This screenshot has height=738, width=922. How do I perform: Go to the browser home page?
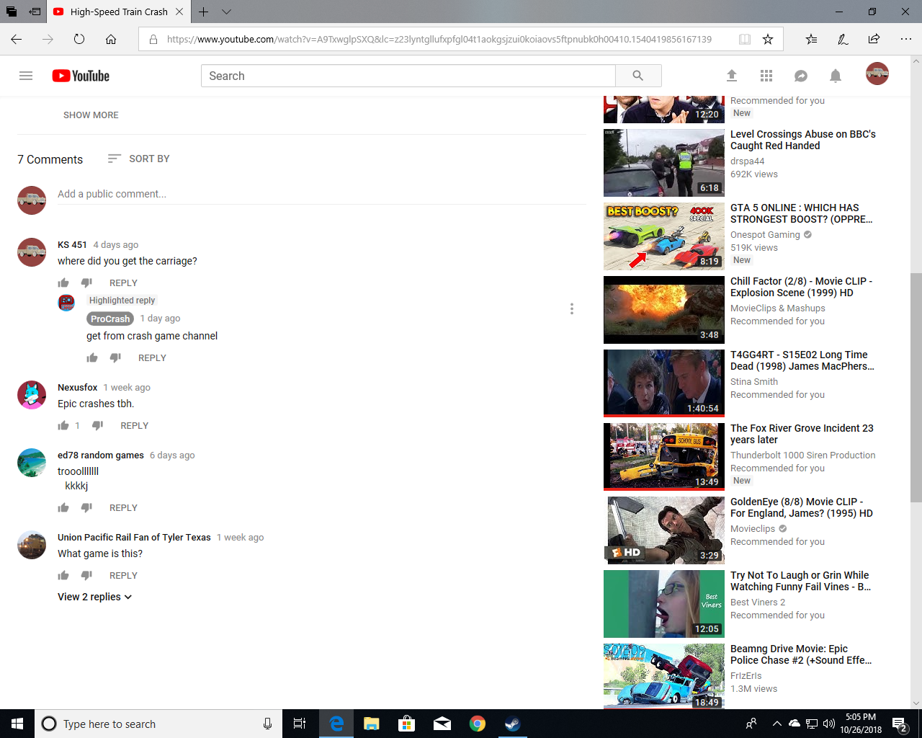point(111,39)
